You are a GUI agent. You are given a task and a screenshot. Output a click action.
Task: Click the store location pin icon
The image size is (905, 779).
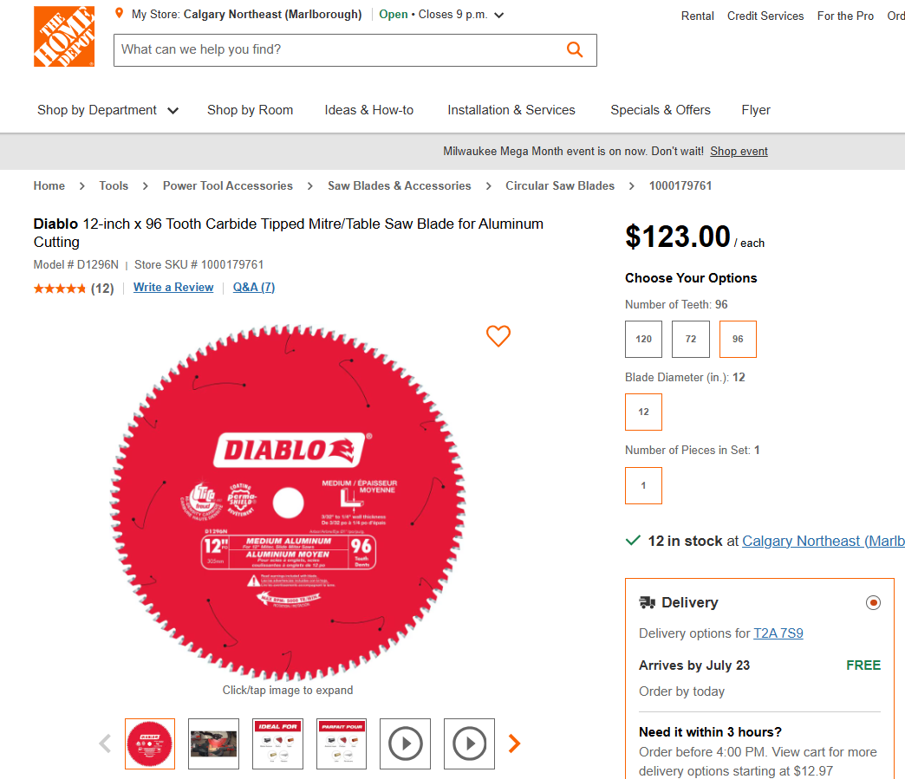[120, 14]
